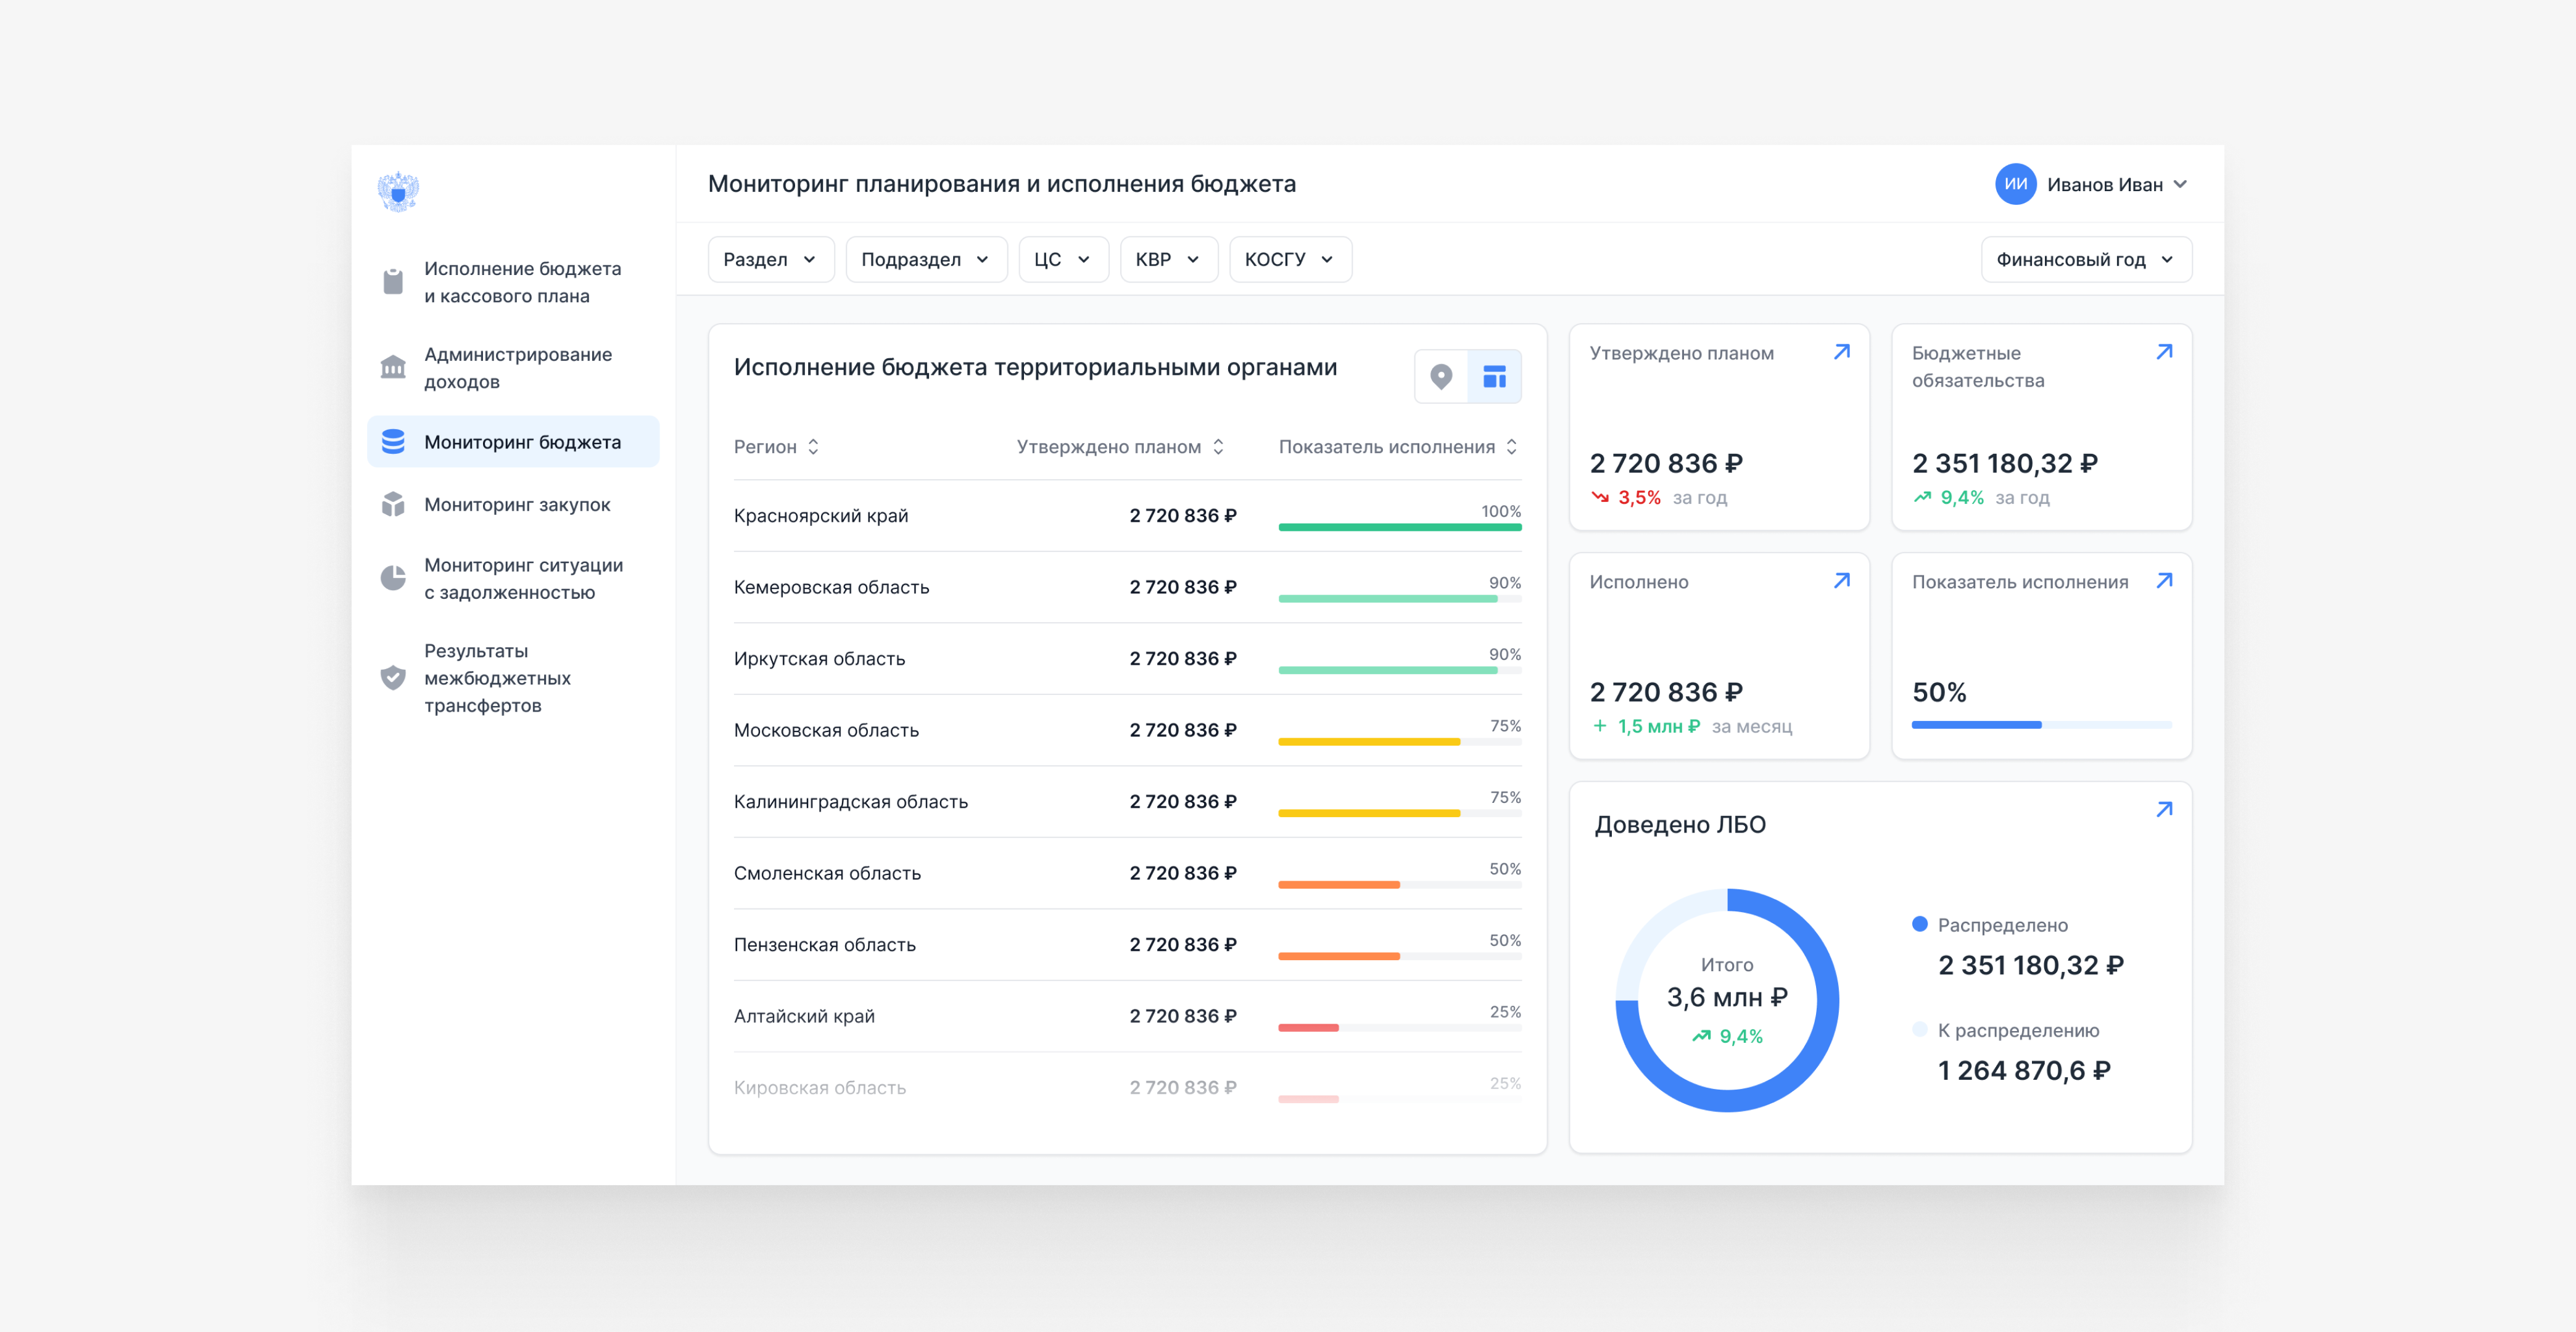Open the Финансовый год dropdown
This screenshot has height=1332, width=2576.
2085,260
